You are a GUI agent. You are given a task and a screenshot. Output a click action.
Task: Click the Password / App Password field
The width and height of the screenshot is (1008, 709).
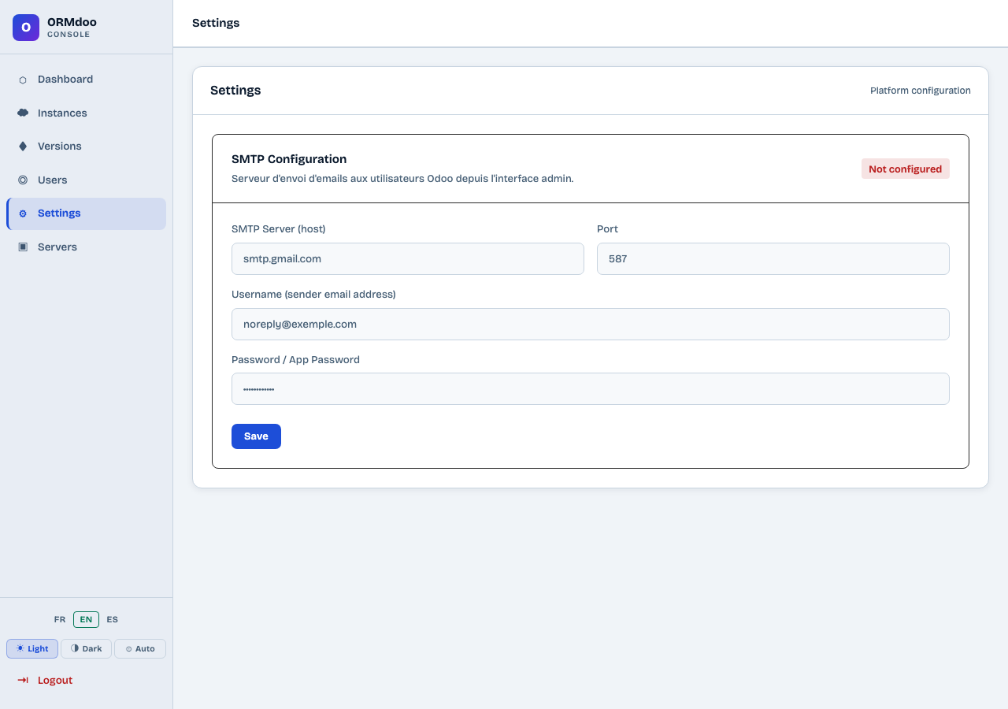[591, 388]
